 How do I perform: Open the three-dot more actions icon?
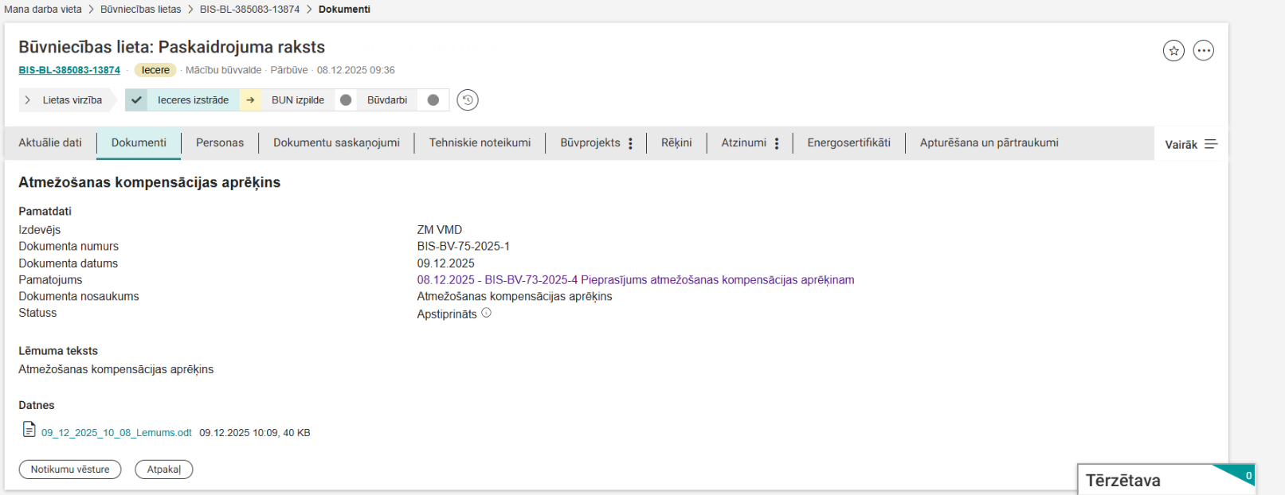[x=1203, y=51]
